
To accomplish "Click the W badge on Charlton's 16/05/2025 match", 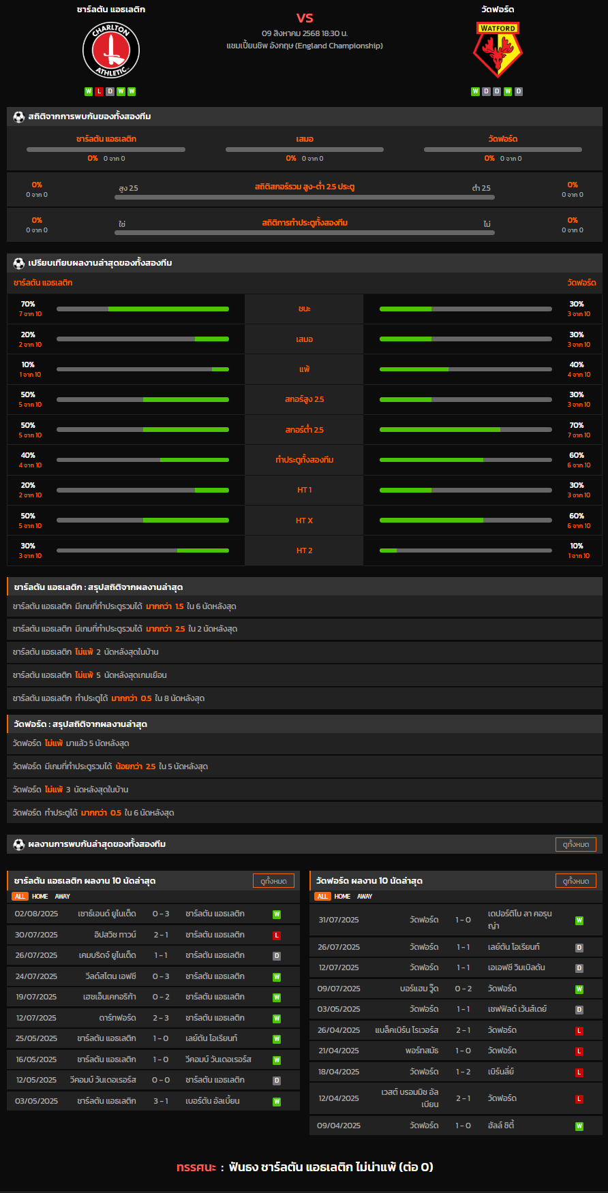I will pyautogui.click(x=277, y=1060).
